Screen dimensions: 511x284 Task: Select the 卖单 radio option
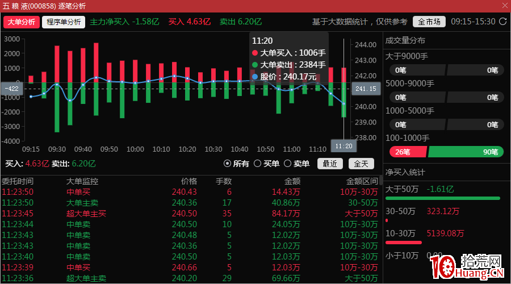pyautogui.click(x=296, y=164)
